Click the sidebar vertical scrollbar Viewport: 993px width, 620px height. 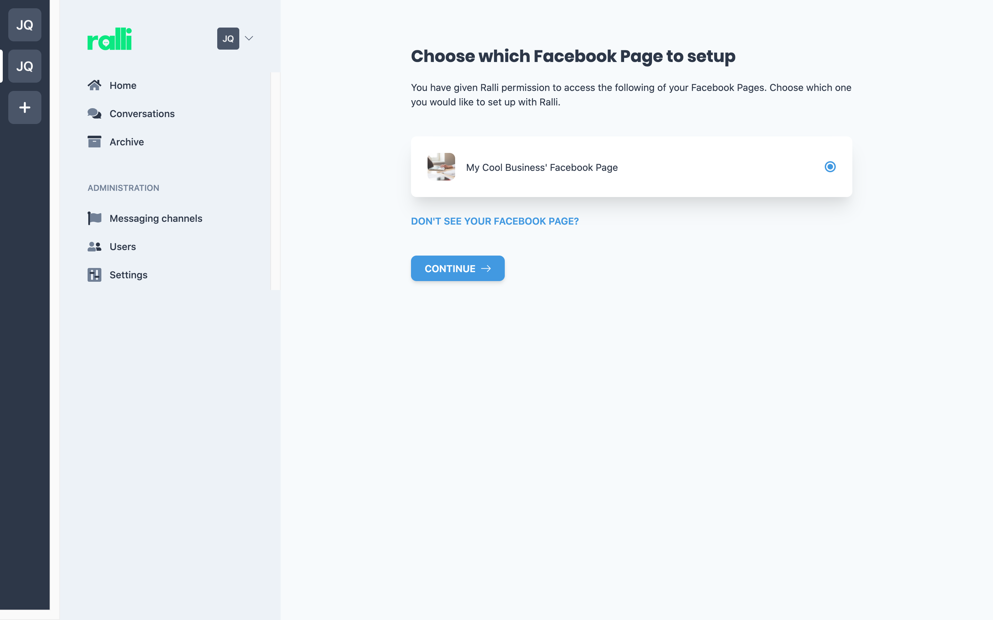pyautogui.click(x=275, y=181)
